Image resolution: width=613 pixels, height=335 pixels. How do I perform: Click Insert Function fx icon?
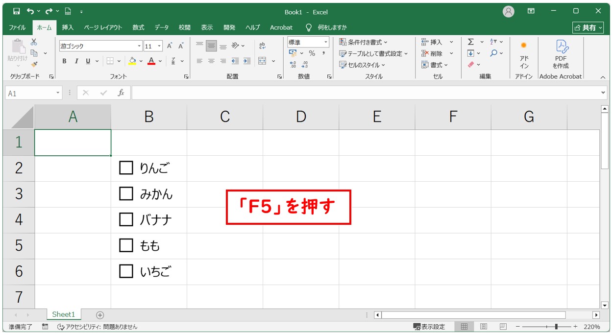[121, 93]
